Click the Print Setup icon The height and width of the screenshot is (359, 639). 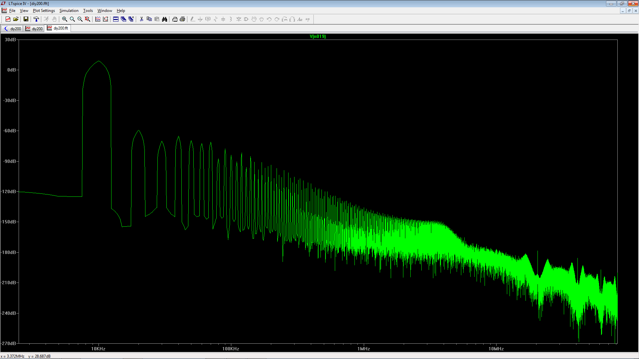(x=175, y=19)
